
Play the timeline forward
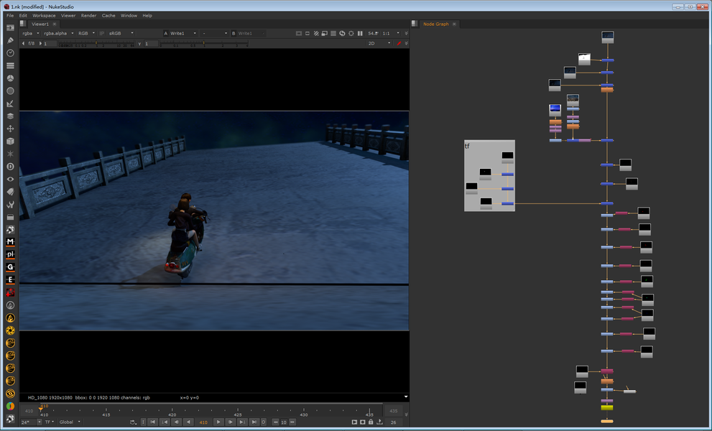pos(218,422)
